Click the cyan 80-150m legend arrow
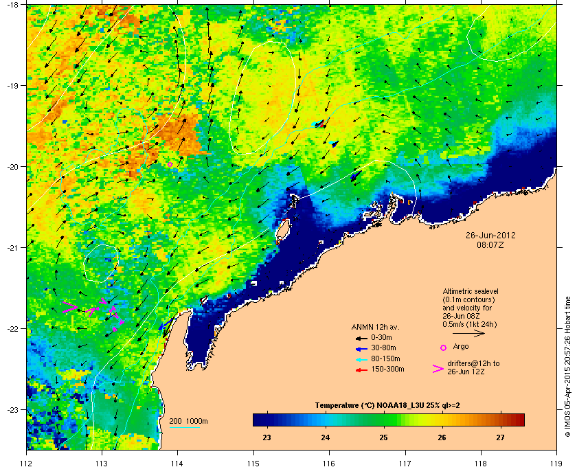Screen dimensions: 577x467 tap(361, 359)
